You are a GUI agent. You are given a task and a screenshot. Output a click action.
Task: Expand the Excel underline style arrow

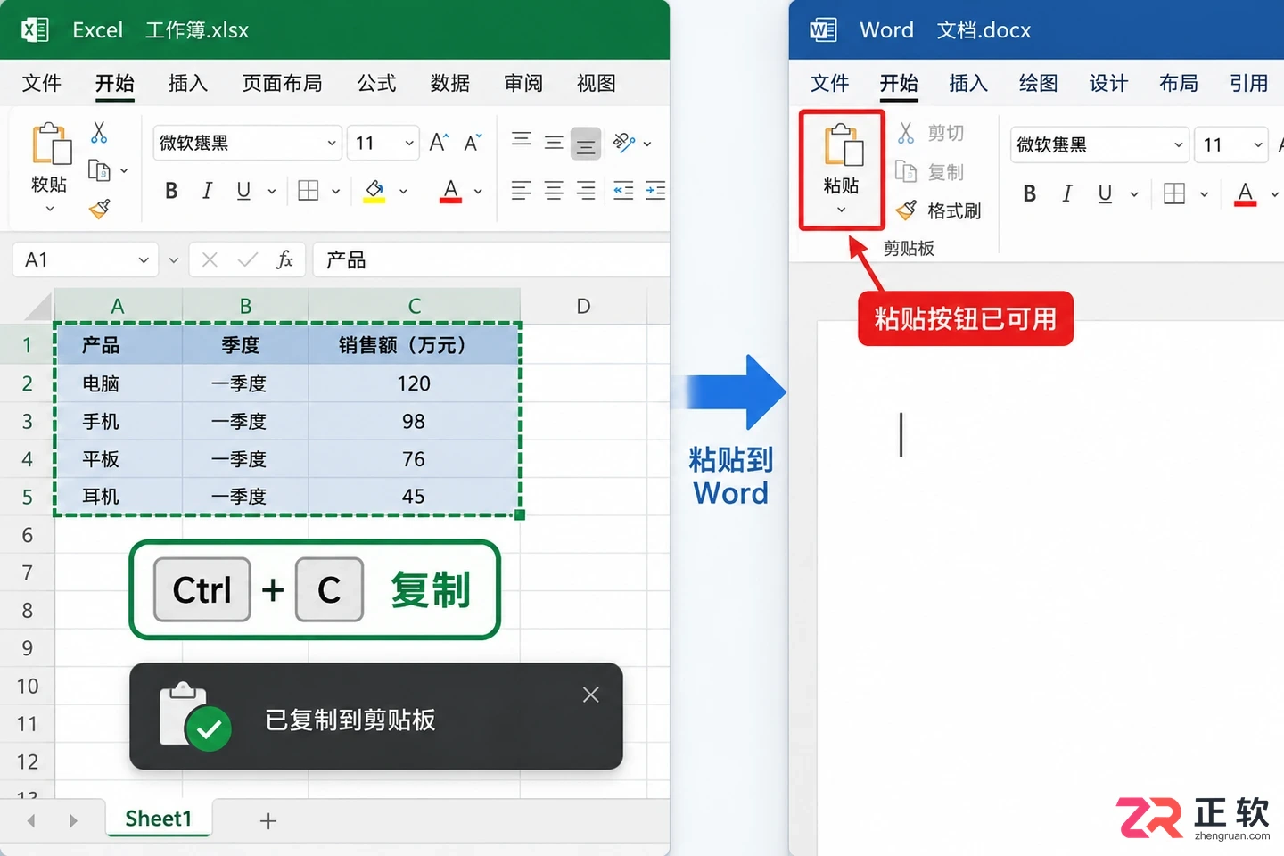pos(272,191)
